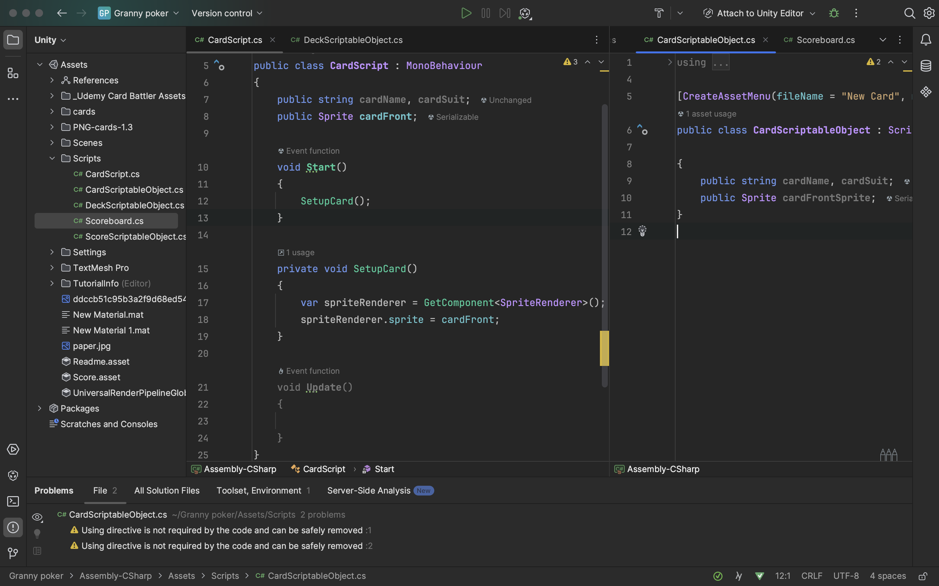Click the yellow warning stripe in scrollbar
939x586 pixels.
(x=604, y=348)
